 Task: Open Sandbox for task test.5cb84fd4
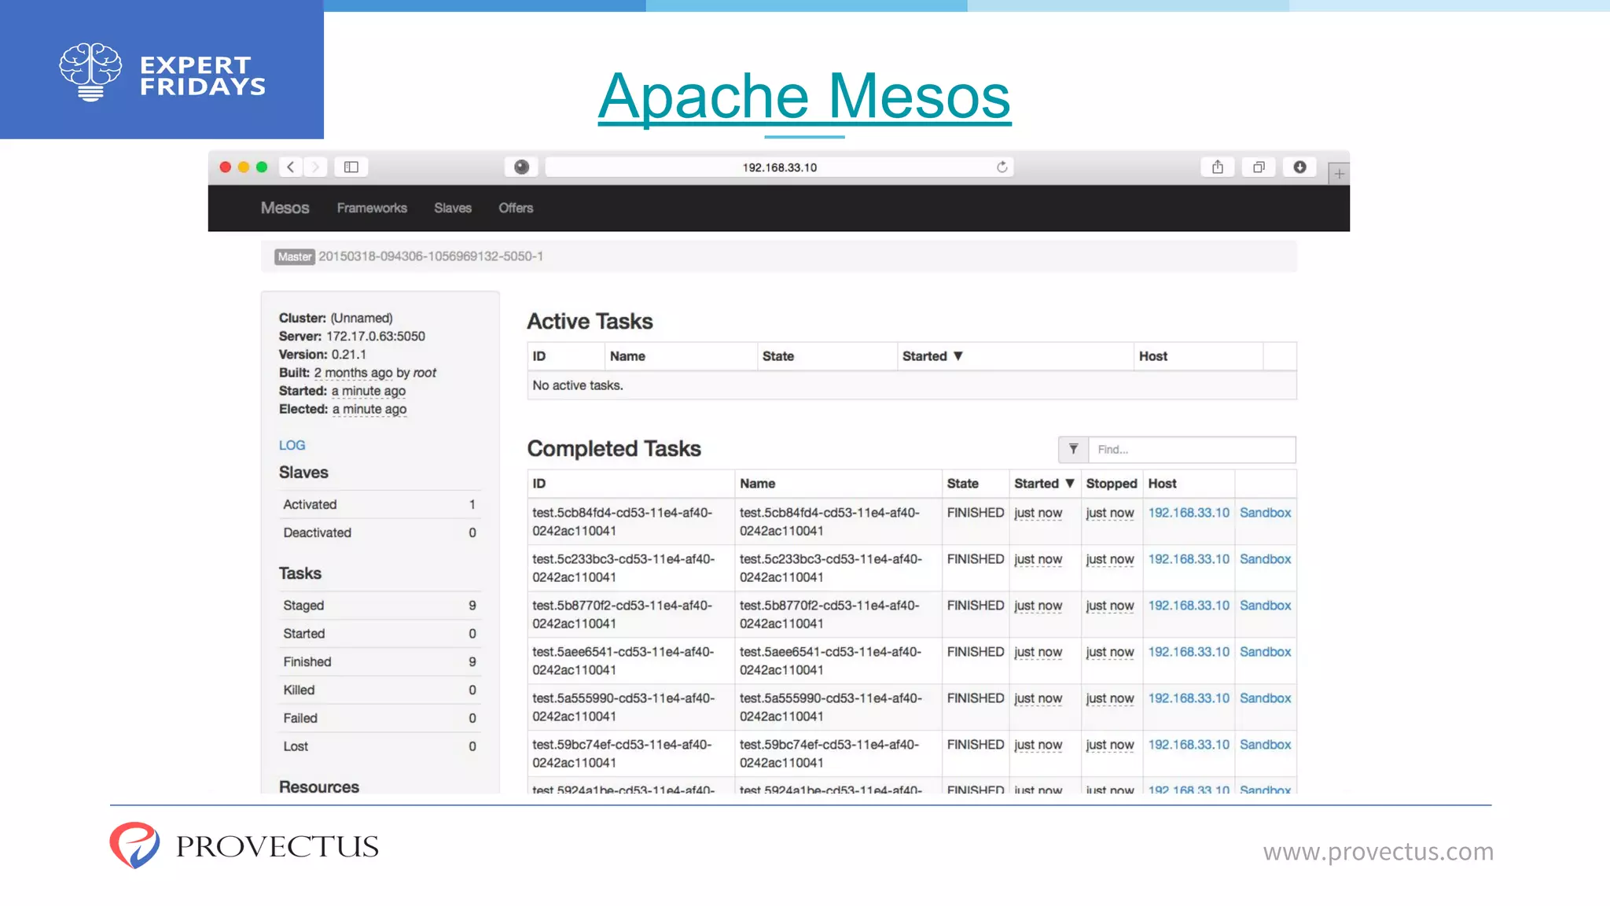click(x=1266, y=513)
